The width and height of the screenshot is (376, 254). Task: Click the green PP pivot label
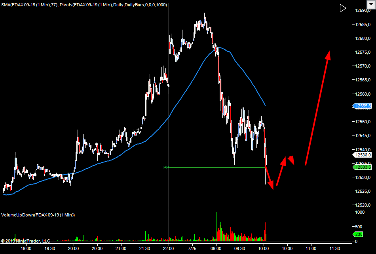(166, 167)
